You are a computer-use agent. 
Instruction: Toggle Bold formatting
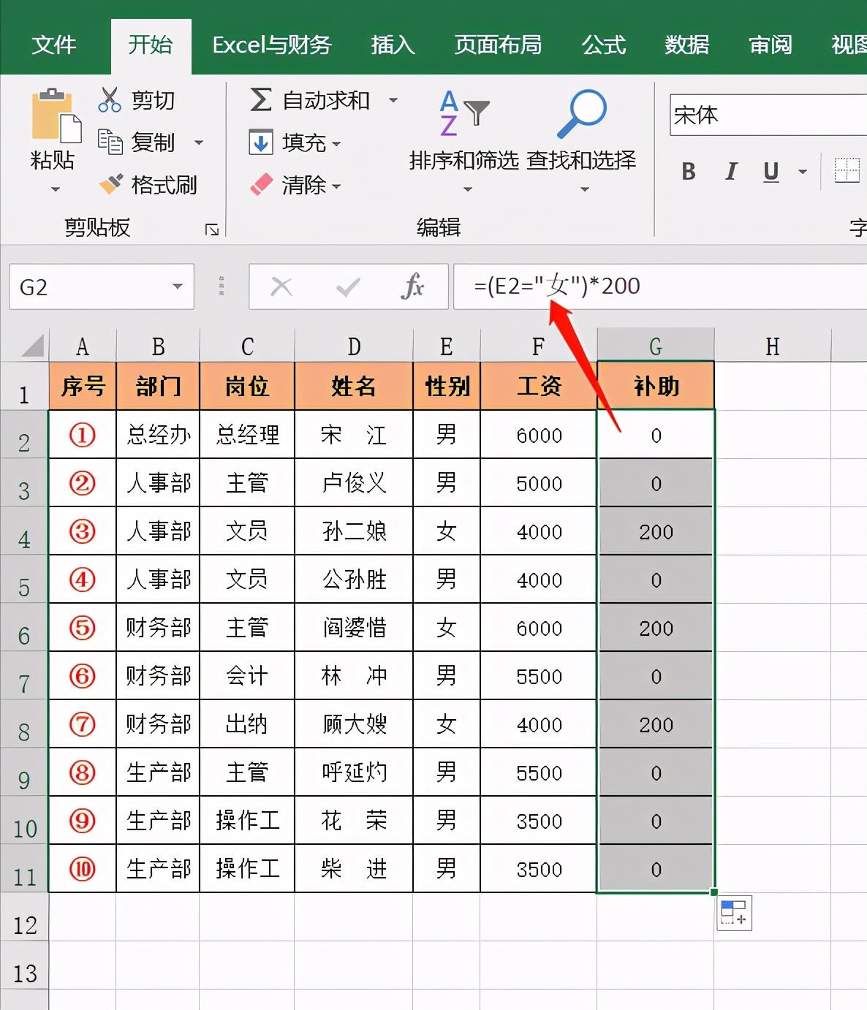tap(688, 172)
